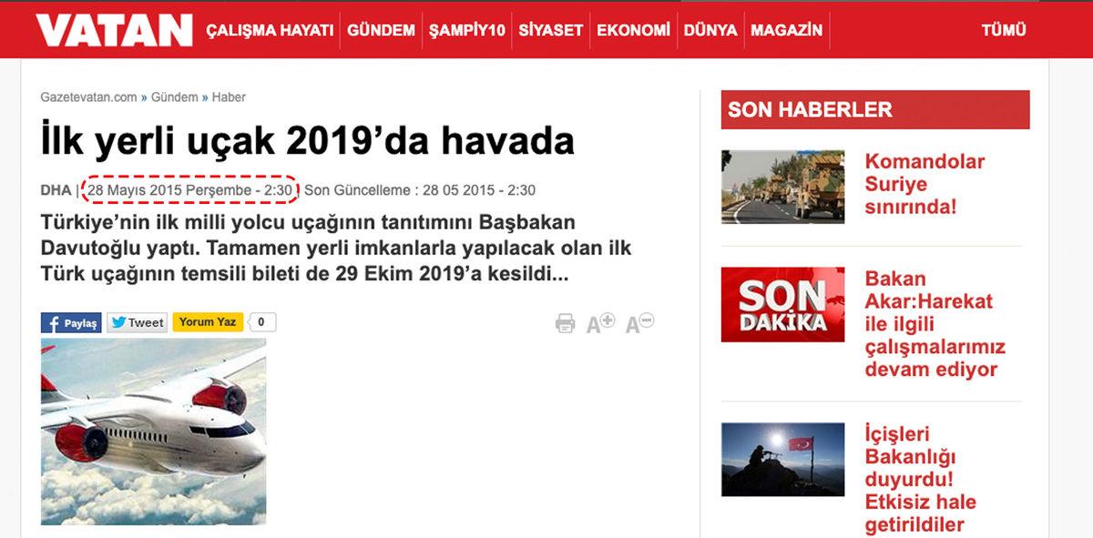Select the ŞAMPİY10 tab

coord(469,28)
